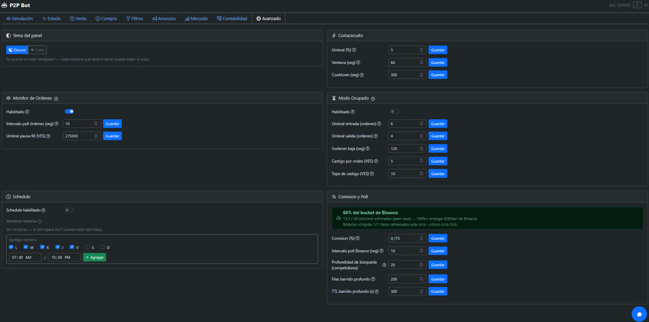Open help icon beside Modo Ocupado title
Screen dimensions: 649x322
coord(373,99)
